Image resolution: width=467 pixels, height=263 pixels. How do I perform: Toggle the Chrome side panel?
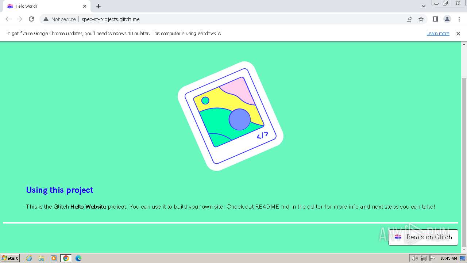[435, 19]
